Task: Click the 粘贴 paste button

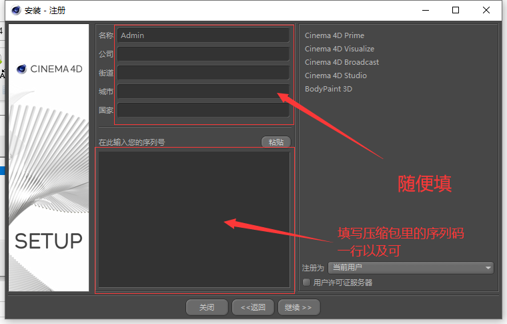Action: coord(276,142)
